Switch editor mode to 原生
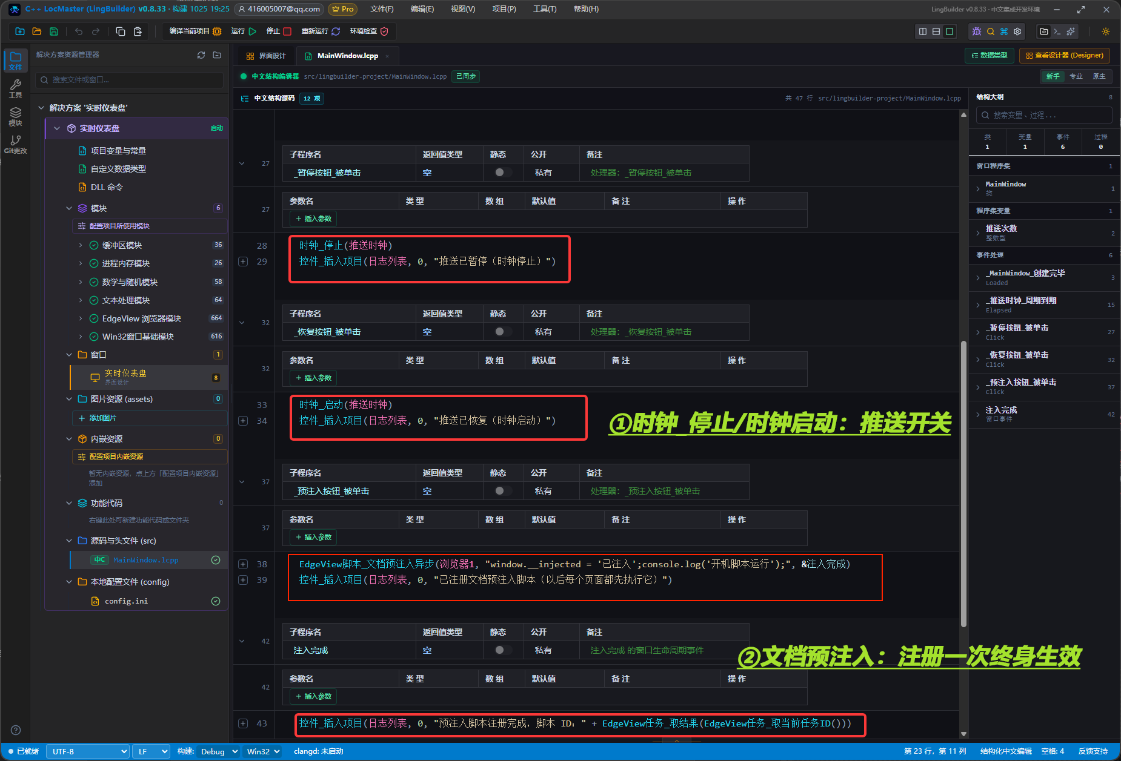Screen dimensions: 1121x761 (1099, 76)
